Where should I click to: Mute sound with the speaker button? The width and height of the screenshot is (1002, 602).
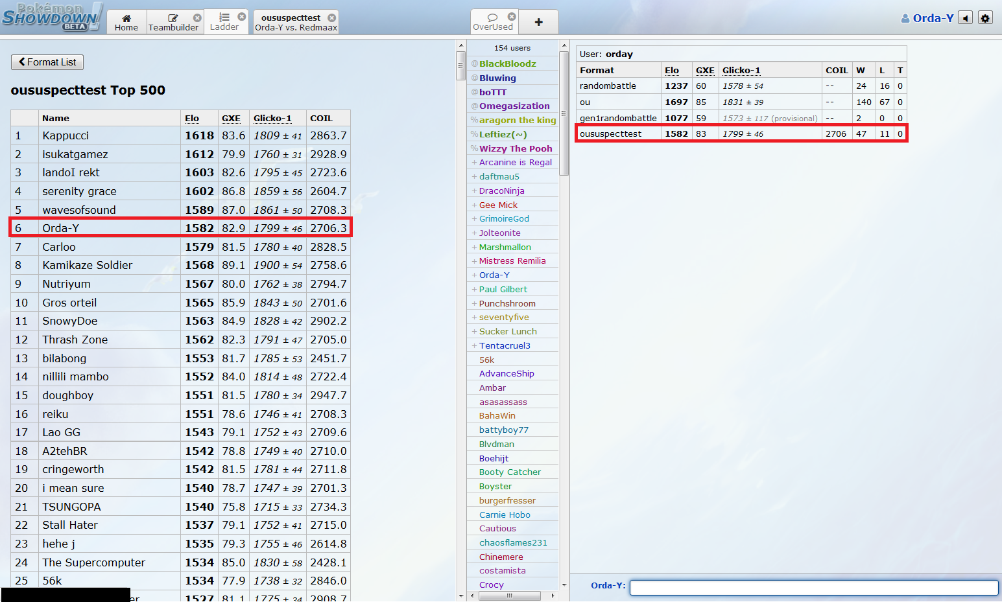point(966,18)
